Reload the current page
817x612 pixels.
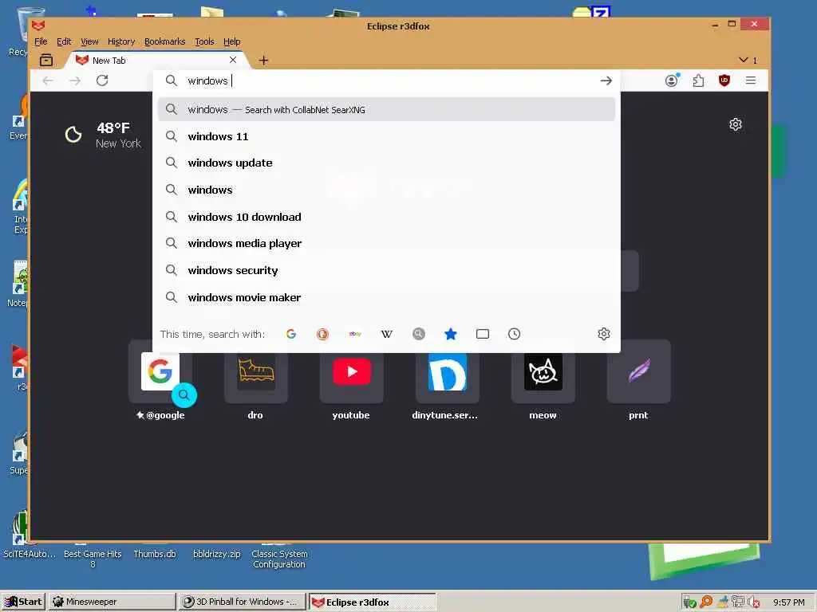pos(102,80)
